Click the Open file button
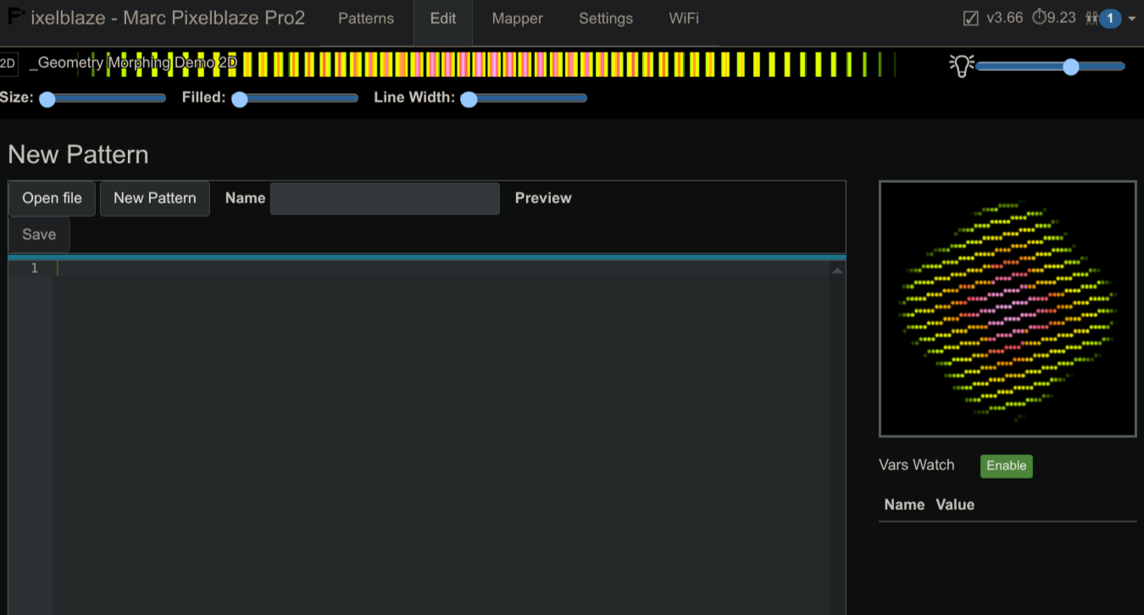Viewport: 1144px width, 615px height. [52, 198]
